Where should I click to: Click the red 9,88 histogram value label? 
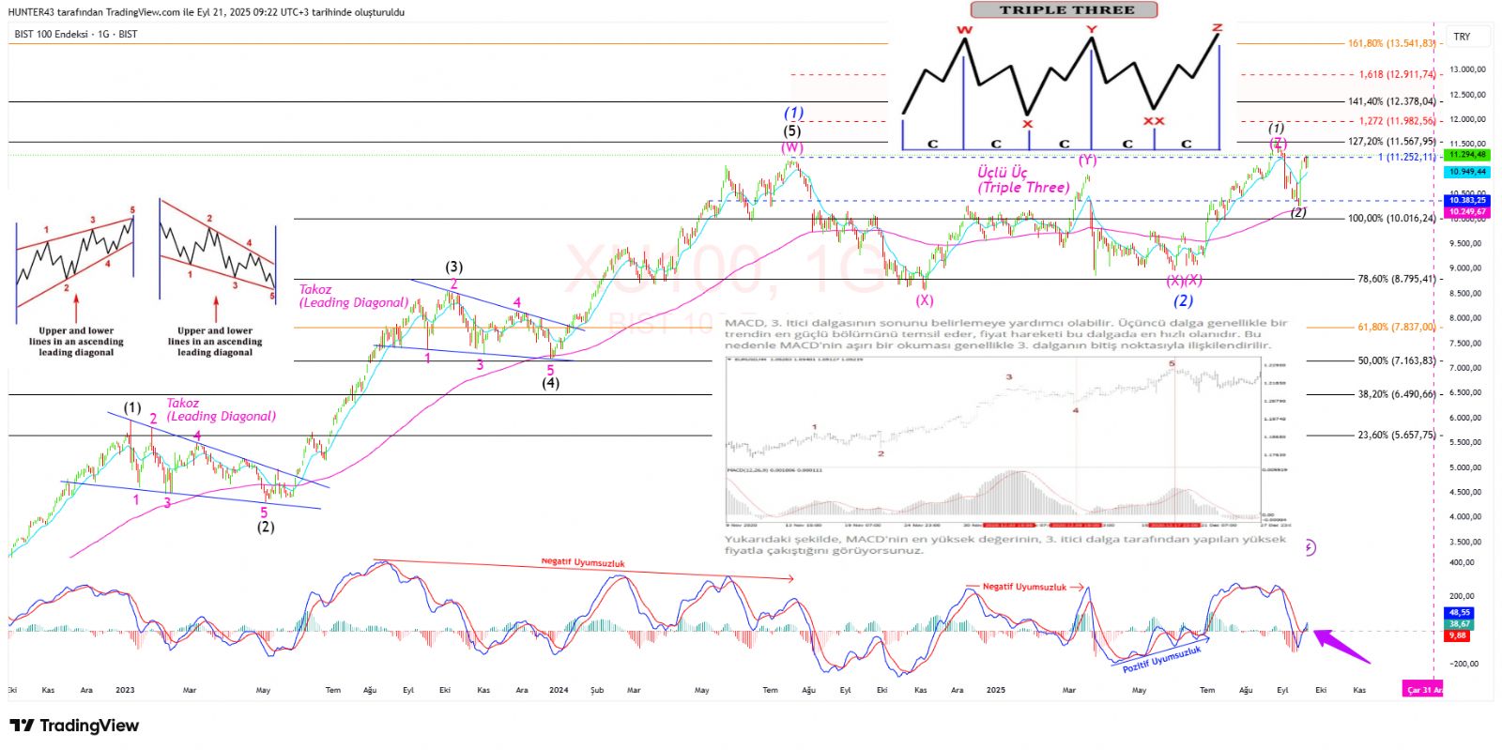pos(1457,635)
